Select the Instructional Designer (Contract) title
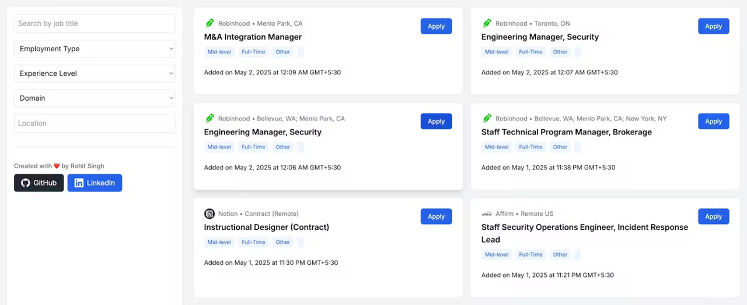Viewport: 747px width, 305px height. coord(267,227)
